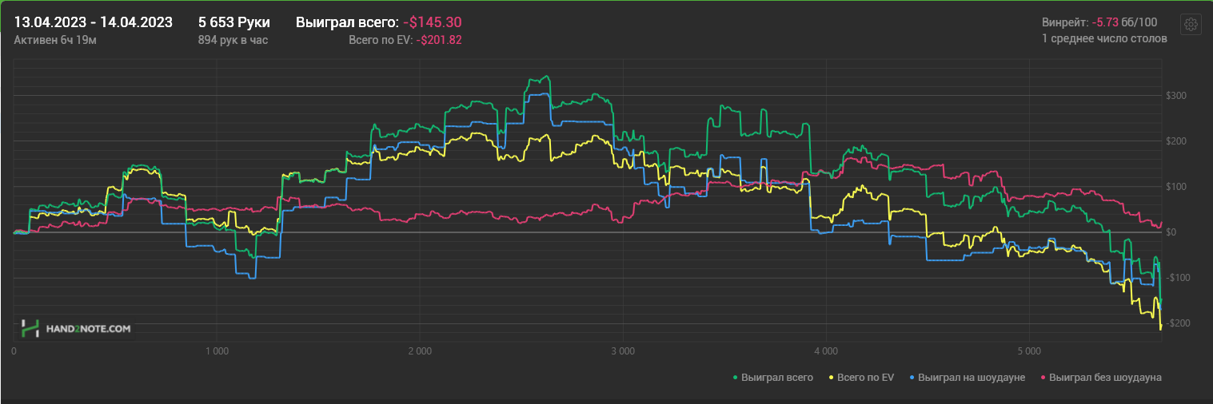1213x404 pixels.
Task: Open the chart settings gear icon
Action: pos(1190,24)
